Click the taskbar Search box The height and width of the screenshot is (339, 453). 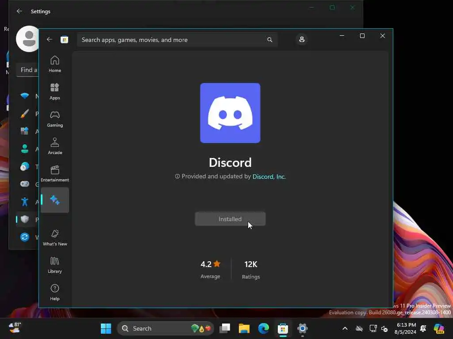165,328
